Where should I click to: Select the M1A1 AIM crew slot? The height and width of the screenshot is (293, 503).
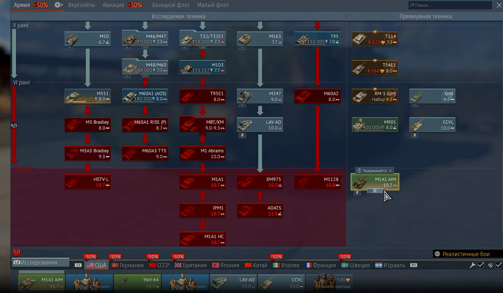click(x=41, y=283)
